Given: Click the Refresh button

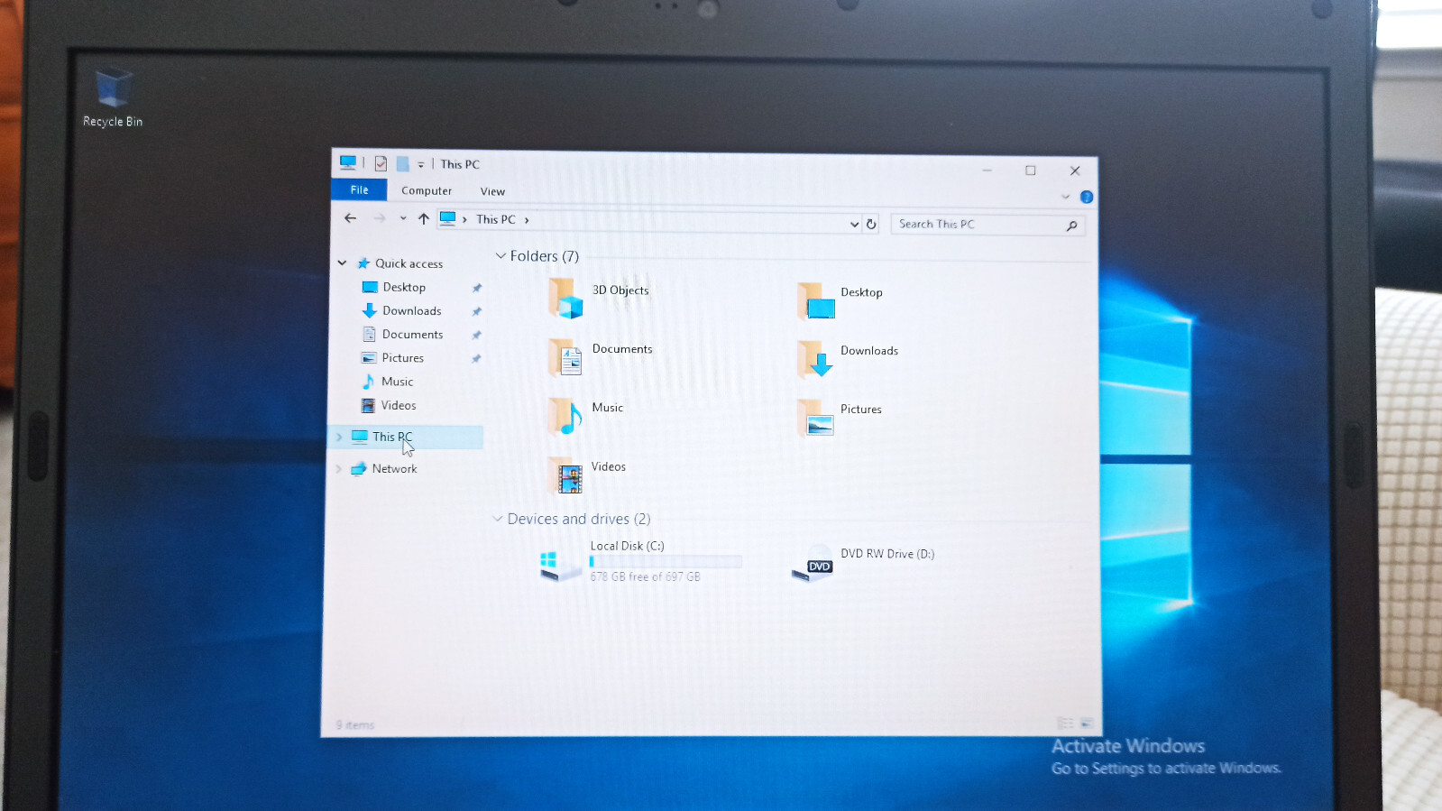Looking at the screenshot, I should click(x=871, y=224).
